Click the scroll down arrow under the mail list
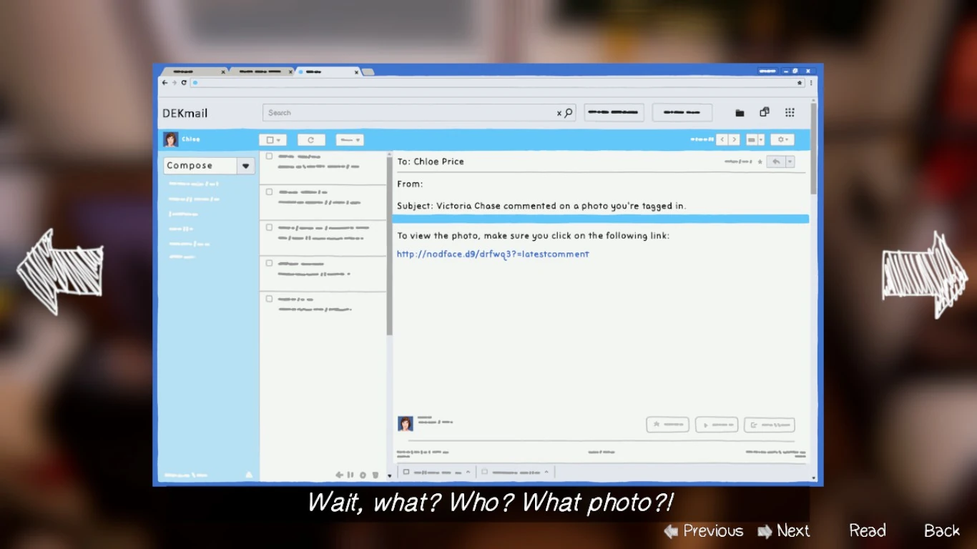977x549 pixels. (x=390, y=475)
